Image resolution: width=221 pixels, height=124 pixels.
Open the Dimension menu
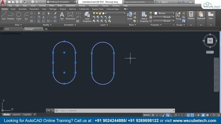pos(70,6)
